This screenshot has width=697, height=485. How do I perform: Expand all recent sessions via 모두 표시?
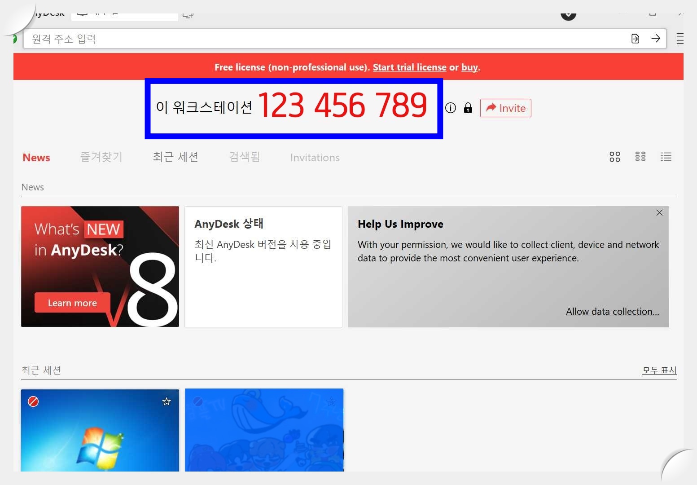click(659, 370)
